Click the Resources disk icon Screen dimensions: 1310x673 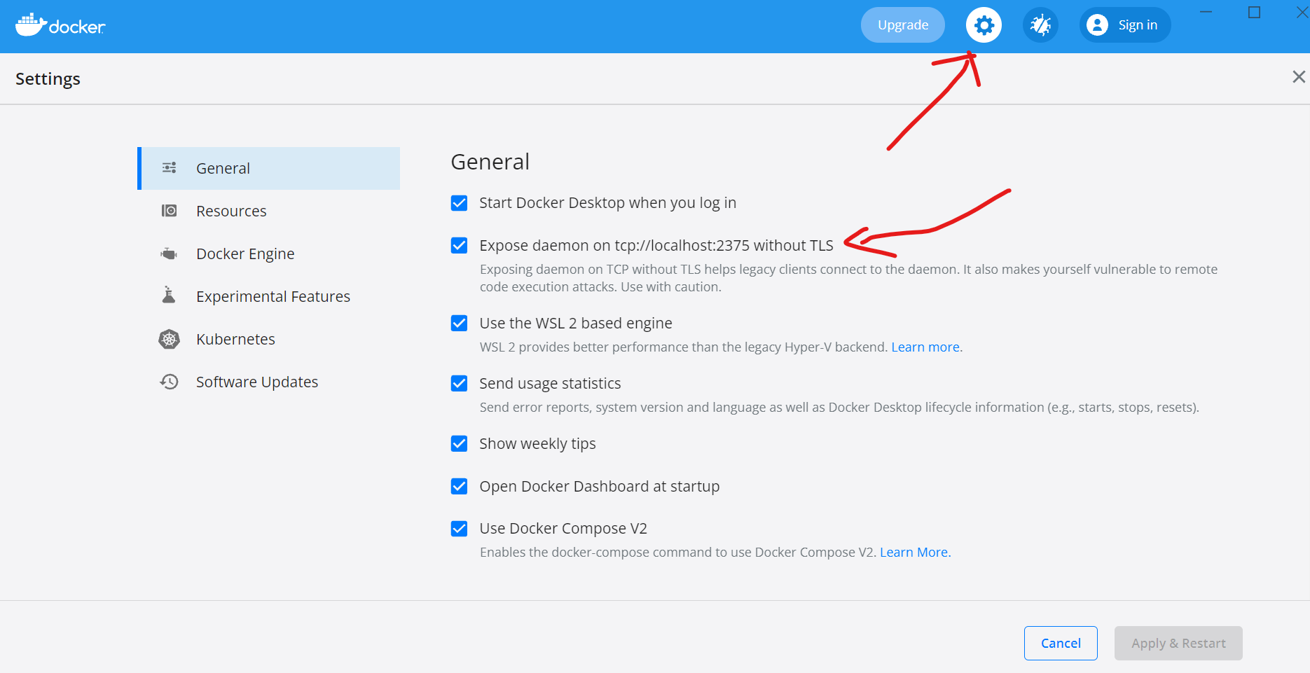pos(169,211)
